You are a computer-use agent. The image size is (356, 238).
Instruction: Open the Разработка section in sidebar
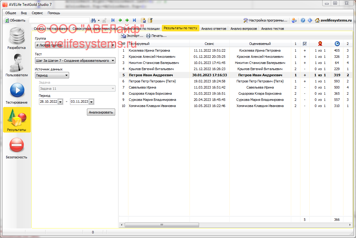pyautogui.click(x=17, y=38)
